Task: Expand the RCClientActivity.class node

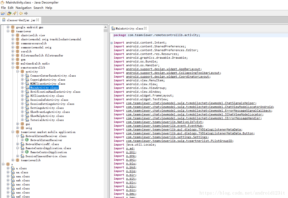Action: coord(22,96)
